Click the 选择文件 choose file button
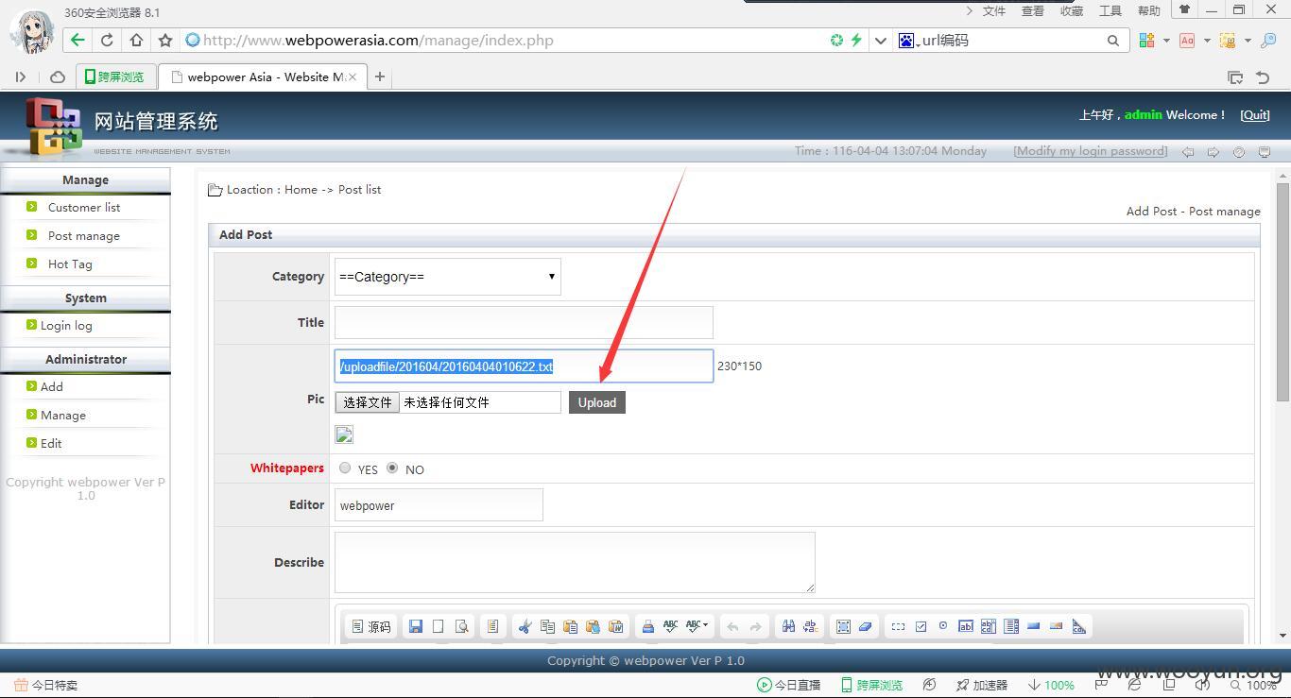 point(368,402)
